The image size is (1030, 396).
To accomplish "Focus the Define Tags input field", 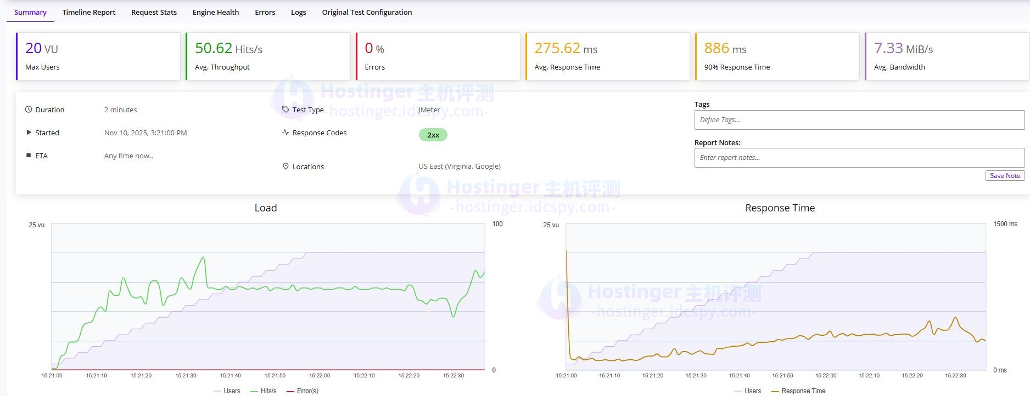I will pyautogui.click(x=859, y=120).
